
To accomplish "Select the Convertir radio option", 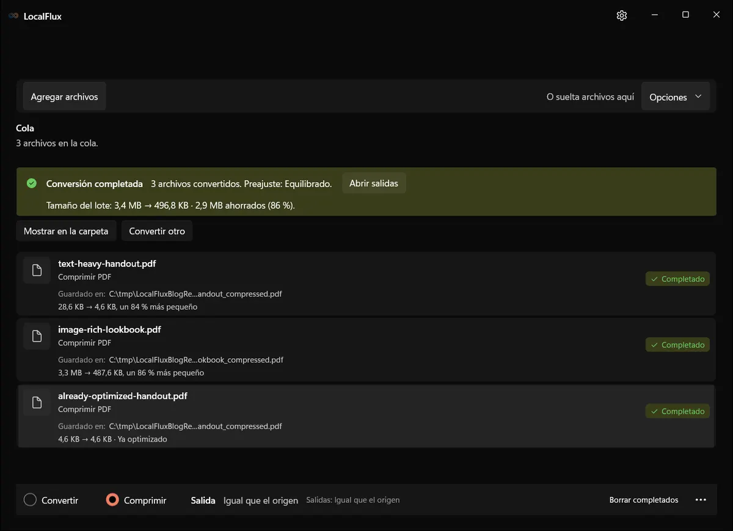I will (x=51, y=500).
